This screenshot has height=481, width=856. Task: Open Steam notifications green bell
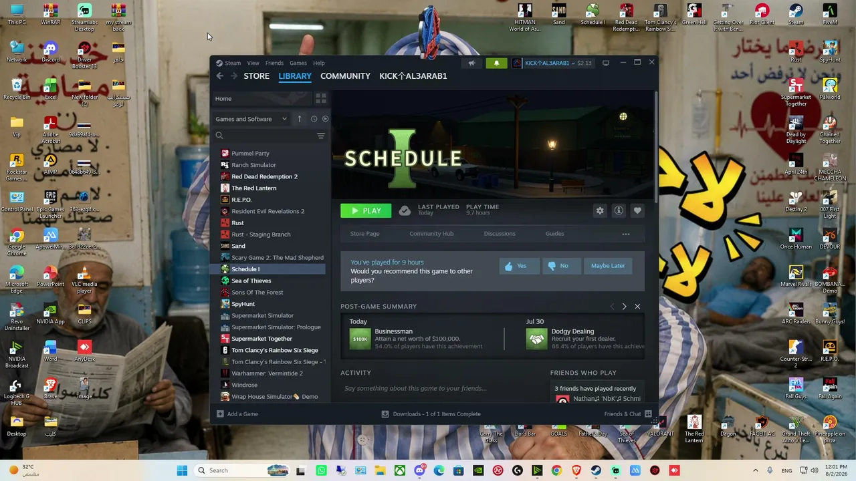click(x=496, y=63)
